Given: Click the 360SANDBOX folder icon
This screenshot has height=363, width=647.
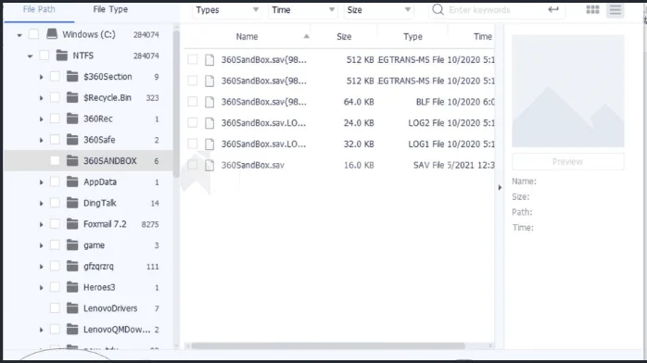Looking at the screenshot, I should [72, 161].
